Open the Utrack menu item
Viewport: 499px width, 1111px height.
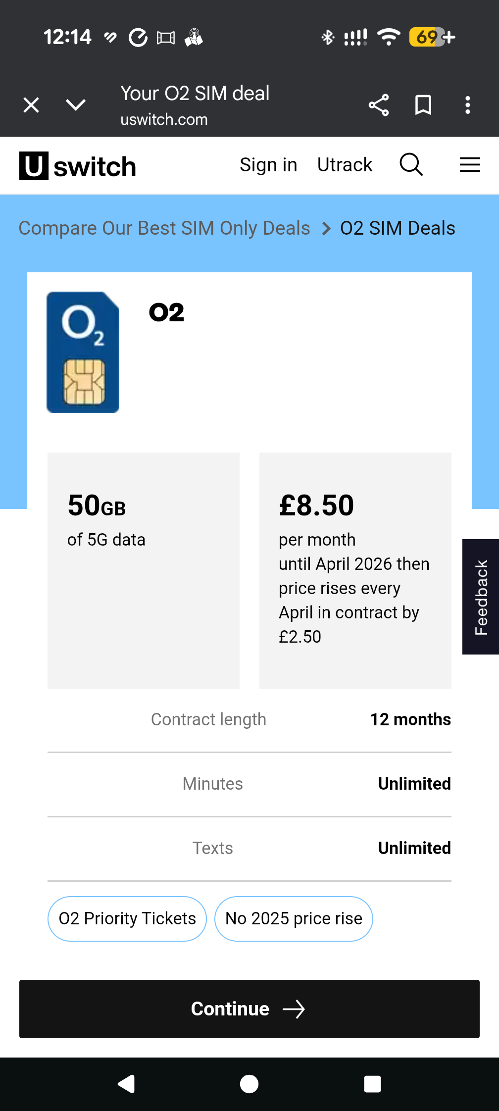coord(345,165)
